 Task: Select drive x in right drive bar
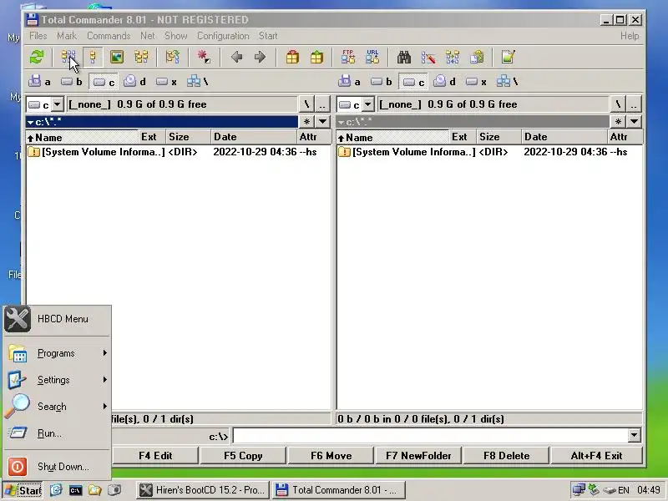click(476, 81)
